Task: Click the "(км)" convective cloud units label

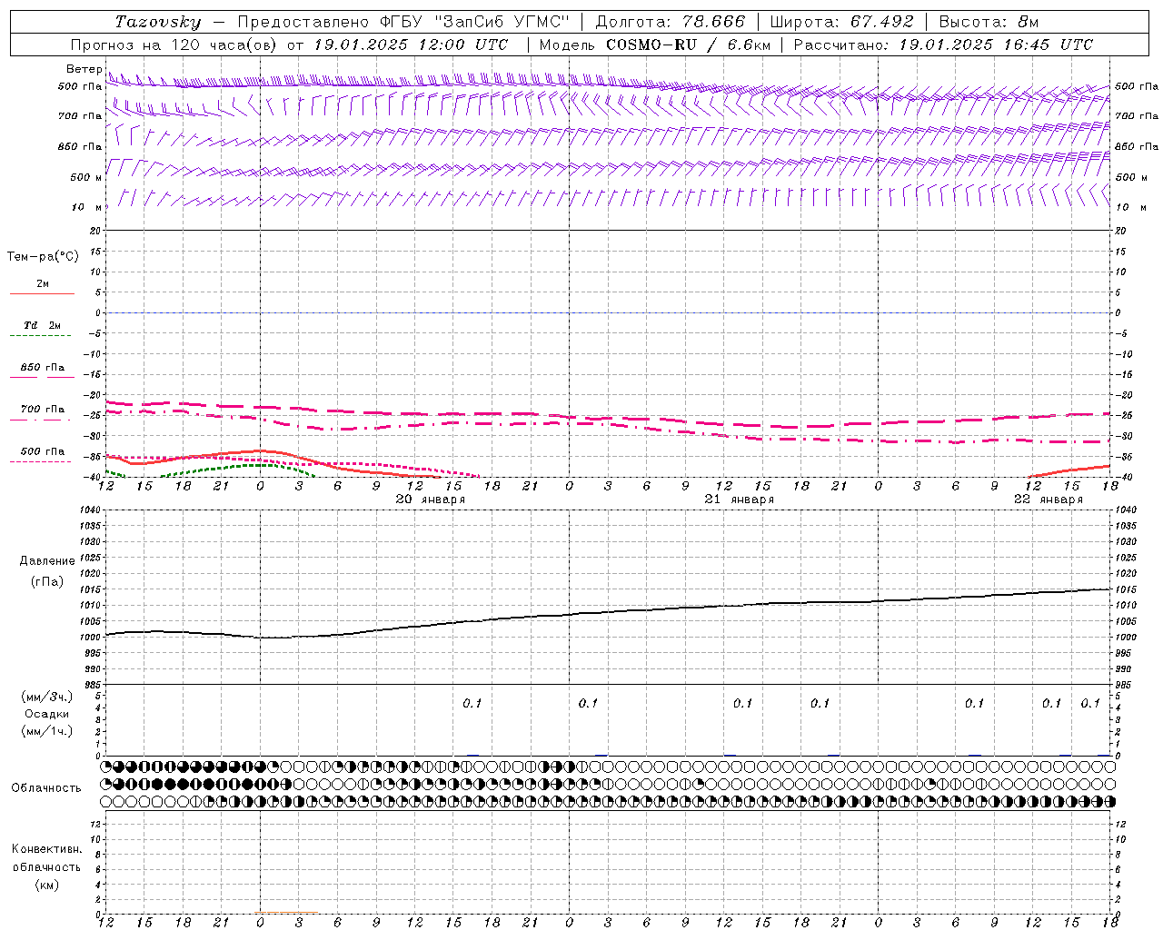Action: tap(46, 885)
